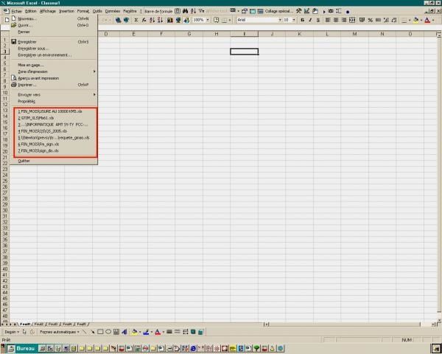Apply the percent style format
The image size is (442, 354).
pyautogui.click(x=370, y=20)
